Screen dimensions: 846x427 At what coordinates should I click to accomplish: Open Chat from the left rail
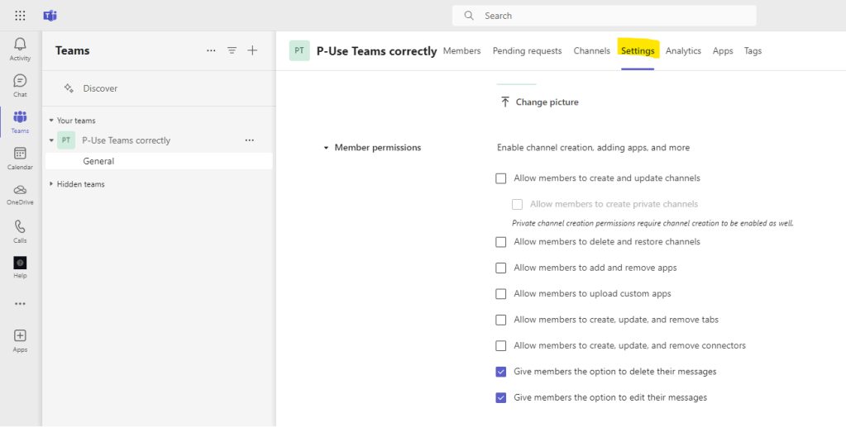point(20,82)
